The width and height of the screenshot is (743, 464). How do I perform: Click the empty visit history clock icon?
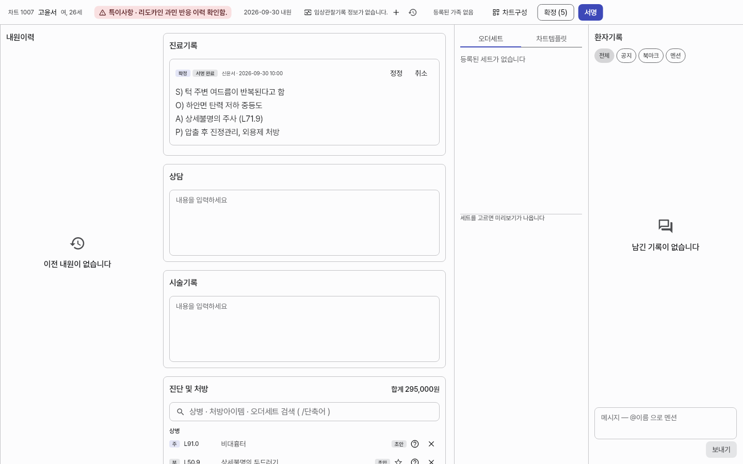click(77, 243)
